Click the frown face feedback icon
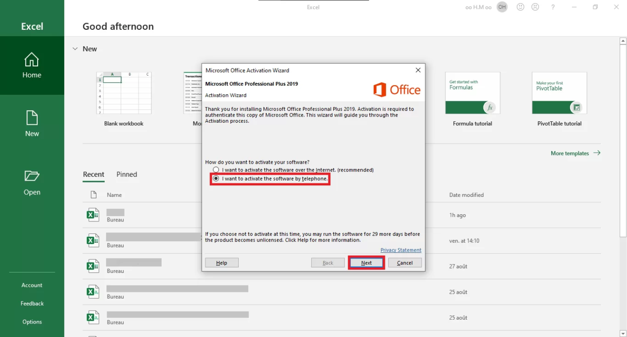Screen dimensions: 627x337 coord(535,7)
